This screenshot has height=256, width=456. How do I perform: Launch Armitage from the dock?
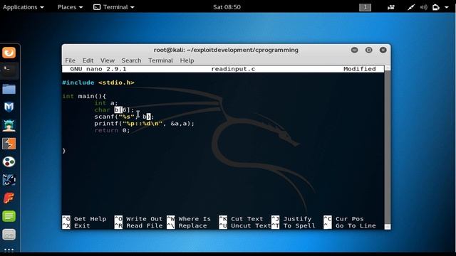click(9, 125)
